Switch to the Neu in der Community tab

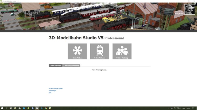[x=72, y=65]
